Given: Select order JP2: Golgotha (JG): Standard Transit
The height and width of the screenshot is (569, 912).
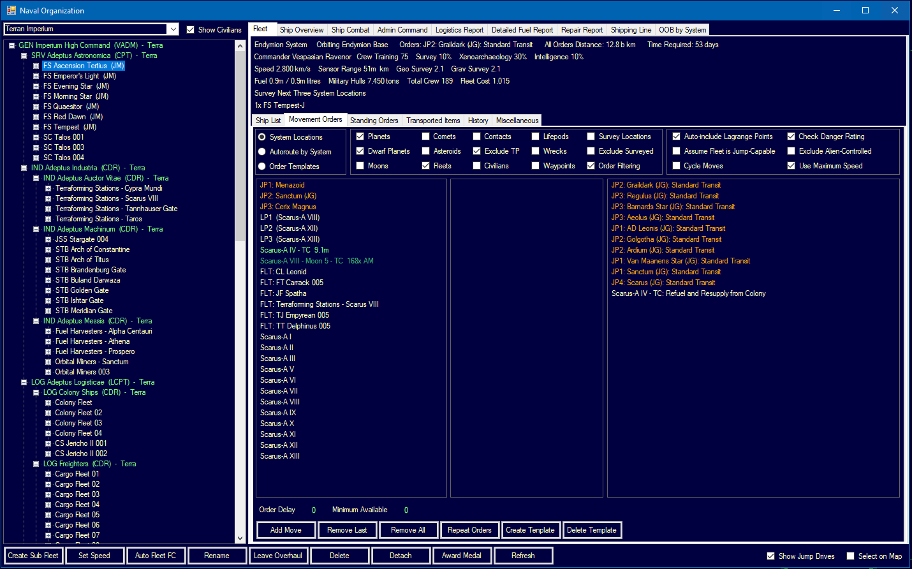Looking at the screenshot, I should click(x=666, y=239).
